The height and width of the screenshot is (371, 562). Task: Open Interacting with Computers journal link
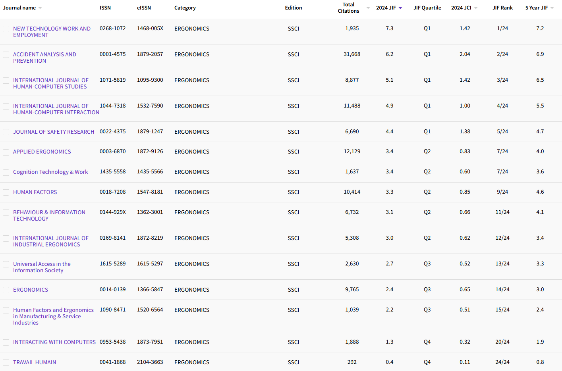pos(54,342)
